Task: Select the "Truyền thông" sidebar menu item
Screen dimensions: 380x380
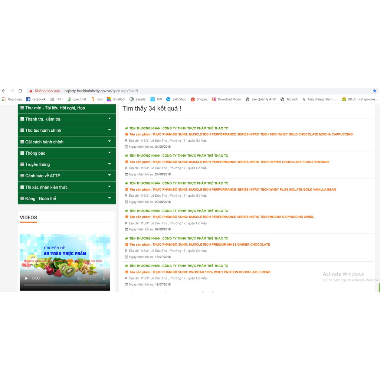Action: pos(37,164)
